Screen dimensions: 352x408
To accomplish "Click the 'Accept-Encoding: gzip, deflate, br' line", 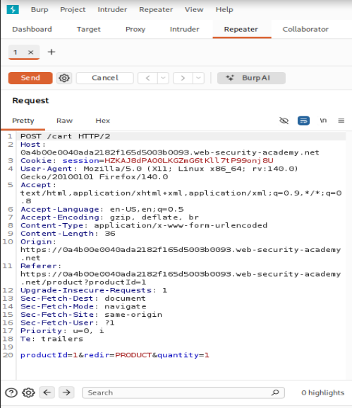I will (x=109, y=217).
